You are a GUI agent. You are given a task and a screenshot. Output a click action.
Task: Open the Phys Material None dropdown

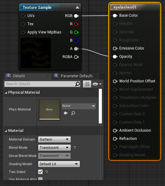point(79,106)
